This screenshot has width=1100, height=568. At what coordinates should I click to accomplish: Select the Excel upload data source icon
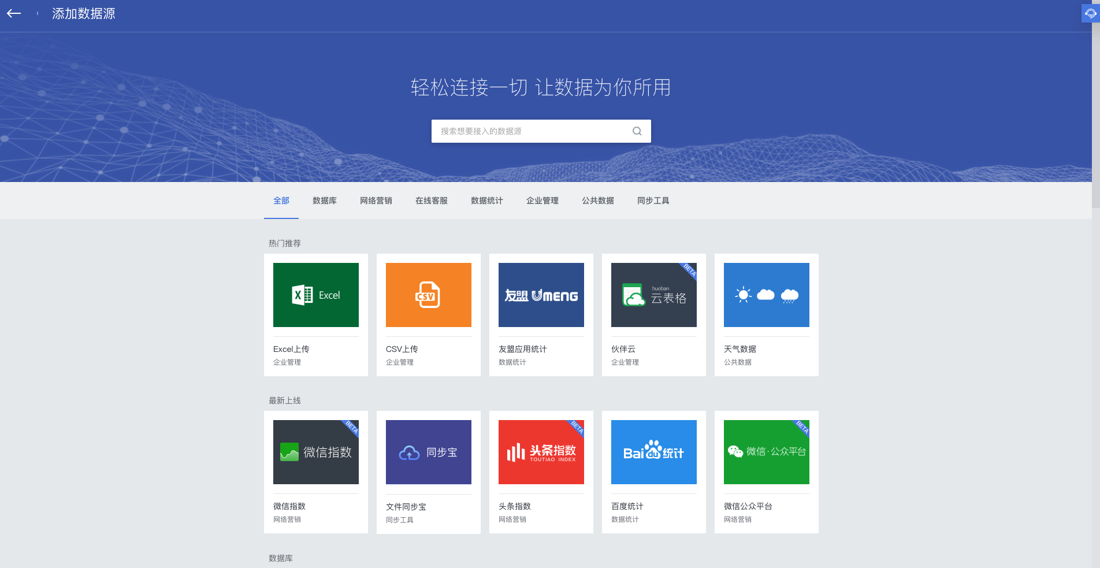(315, 295)
